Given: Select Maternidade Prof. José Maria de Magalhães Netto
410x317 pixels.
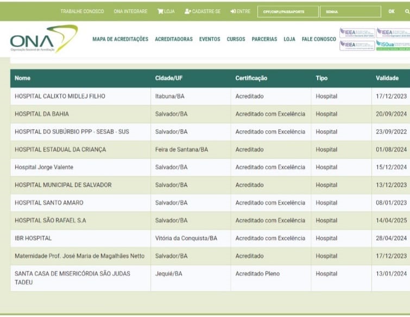Looking at the screenshot, I should 79,256.
